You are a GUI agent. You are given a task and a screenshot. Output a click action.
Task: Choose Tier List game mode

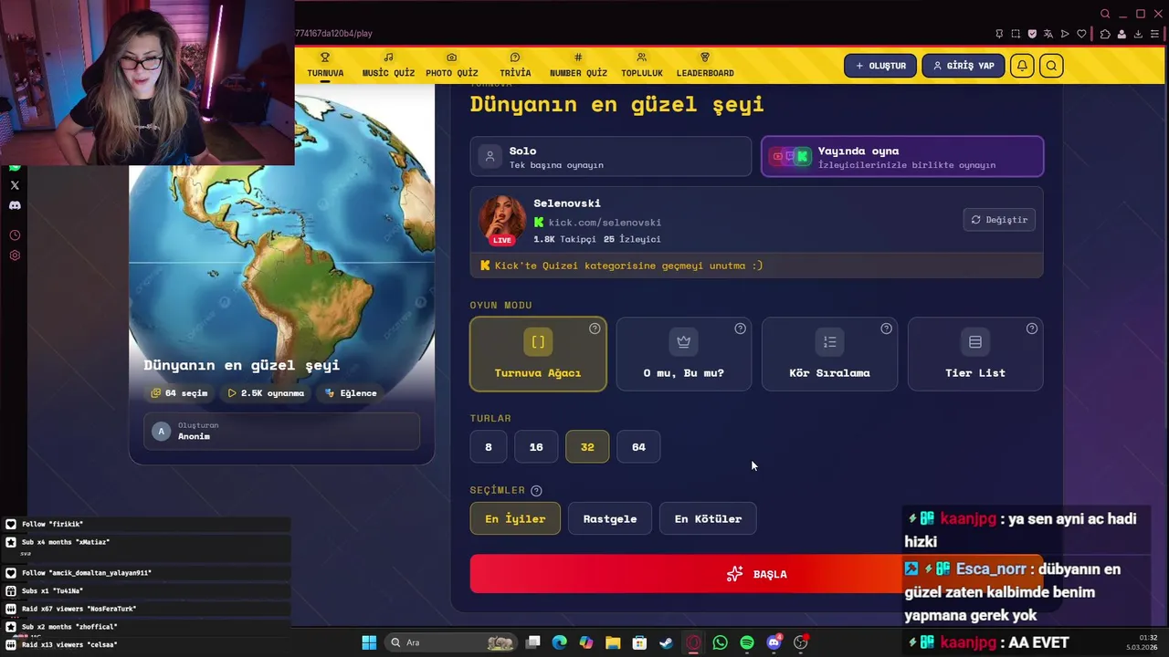(x=975, y=354)
